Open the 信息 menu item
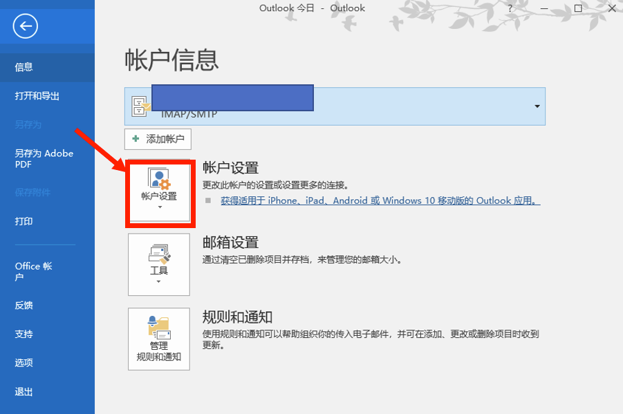Viewport: 623px width, 414px height. click(47, 67)
